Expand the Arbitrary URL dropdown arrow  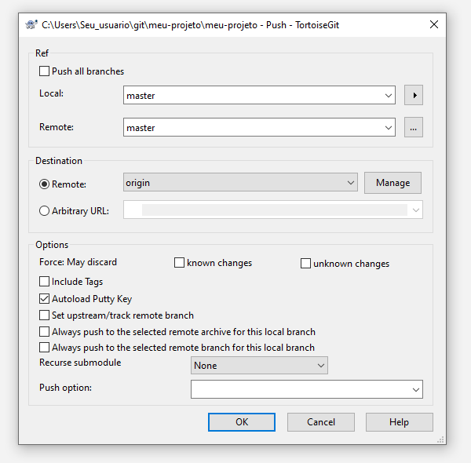tap(416, 210)
